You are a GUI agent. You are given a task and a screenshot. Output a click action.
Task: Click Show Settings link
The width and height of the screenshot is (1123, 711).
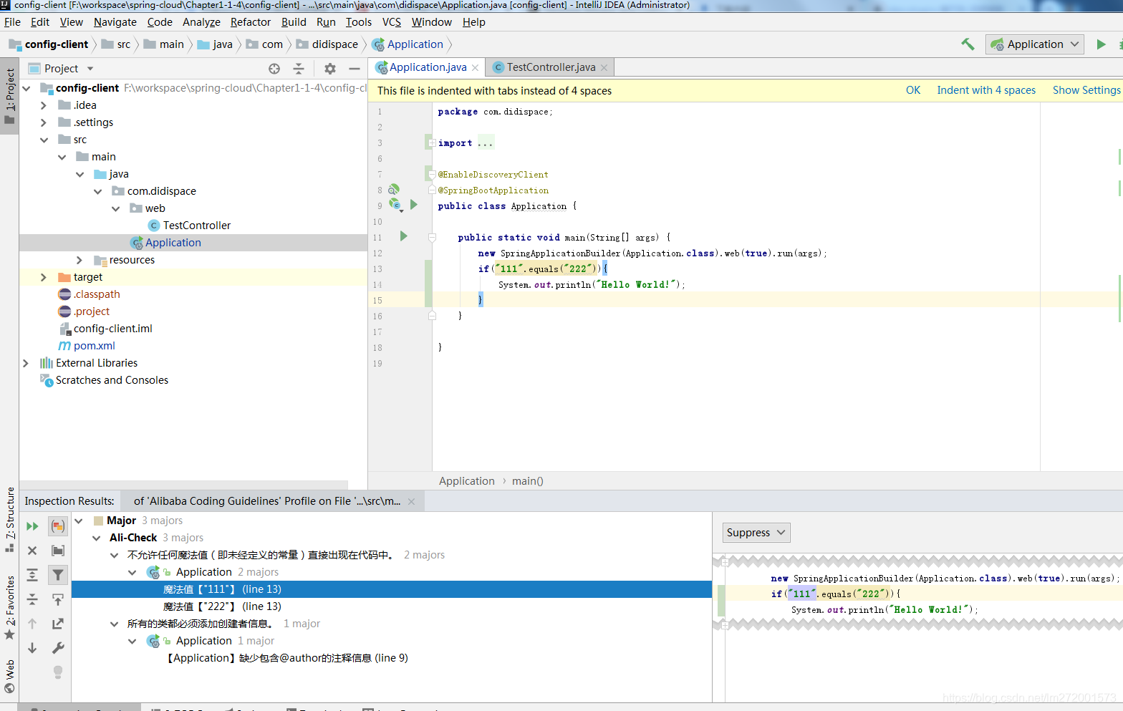tap(1086, 90)
